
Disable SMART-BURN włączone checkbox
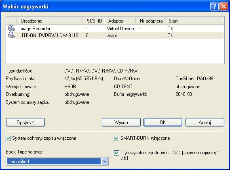[x=116, y=138]
